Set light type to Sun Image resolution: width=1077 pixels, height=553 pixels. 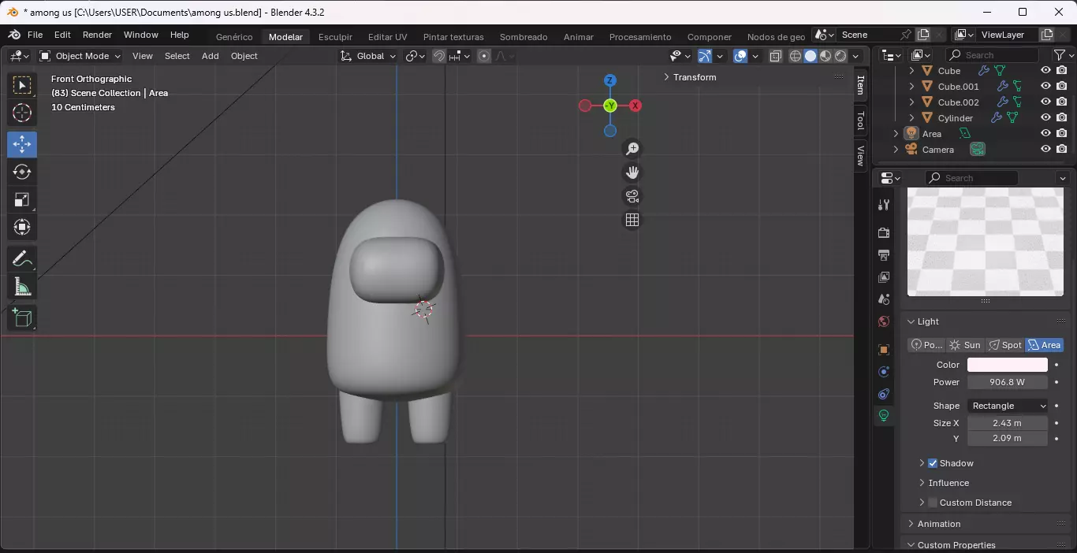965,345
